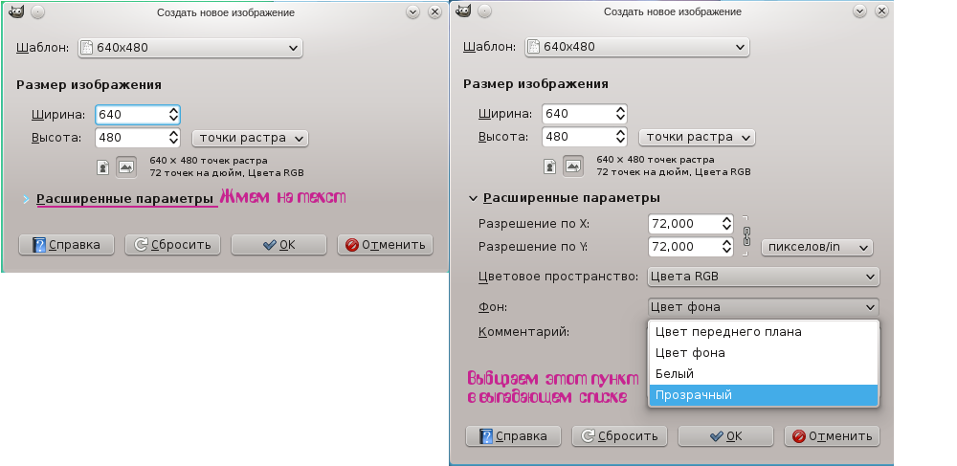The image size is (957, 466).
Task: Focus the Разрешение по X field
Action: (683, 224)
